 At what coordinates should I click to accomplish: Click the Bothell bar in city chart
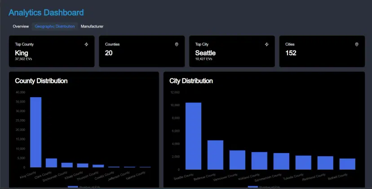(x=347, y=164)
